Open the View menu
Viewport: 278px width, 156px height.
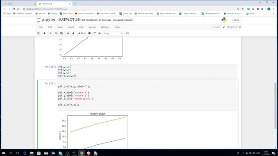point(60,27)
